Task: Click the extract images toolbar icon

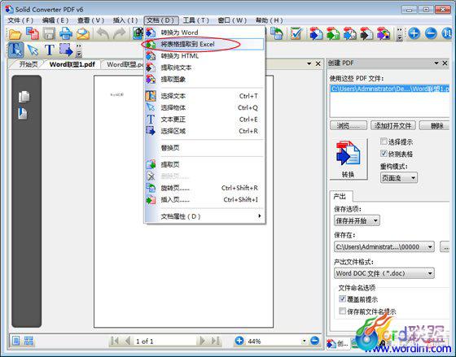Action: point(384,33)
